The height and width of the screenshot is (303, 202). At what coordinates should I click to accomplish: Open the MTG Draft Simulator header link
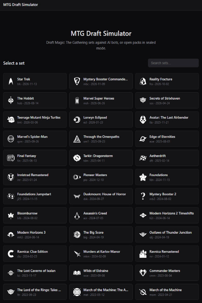click(x=21, y=5)
